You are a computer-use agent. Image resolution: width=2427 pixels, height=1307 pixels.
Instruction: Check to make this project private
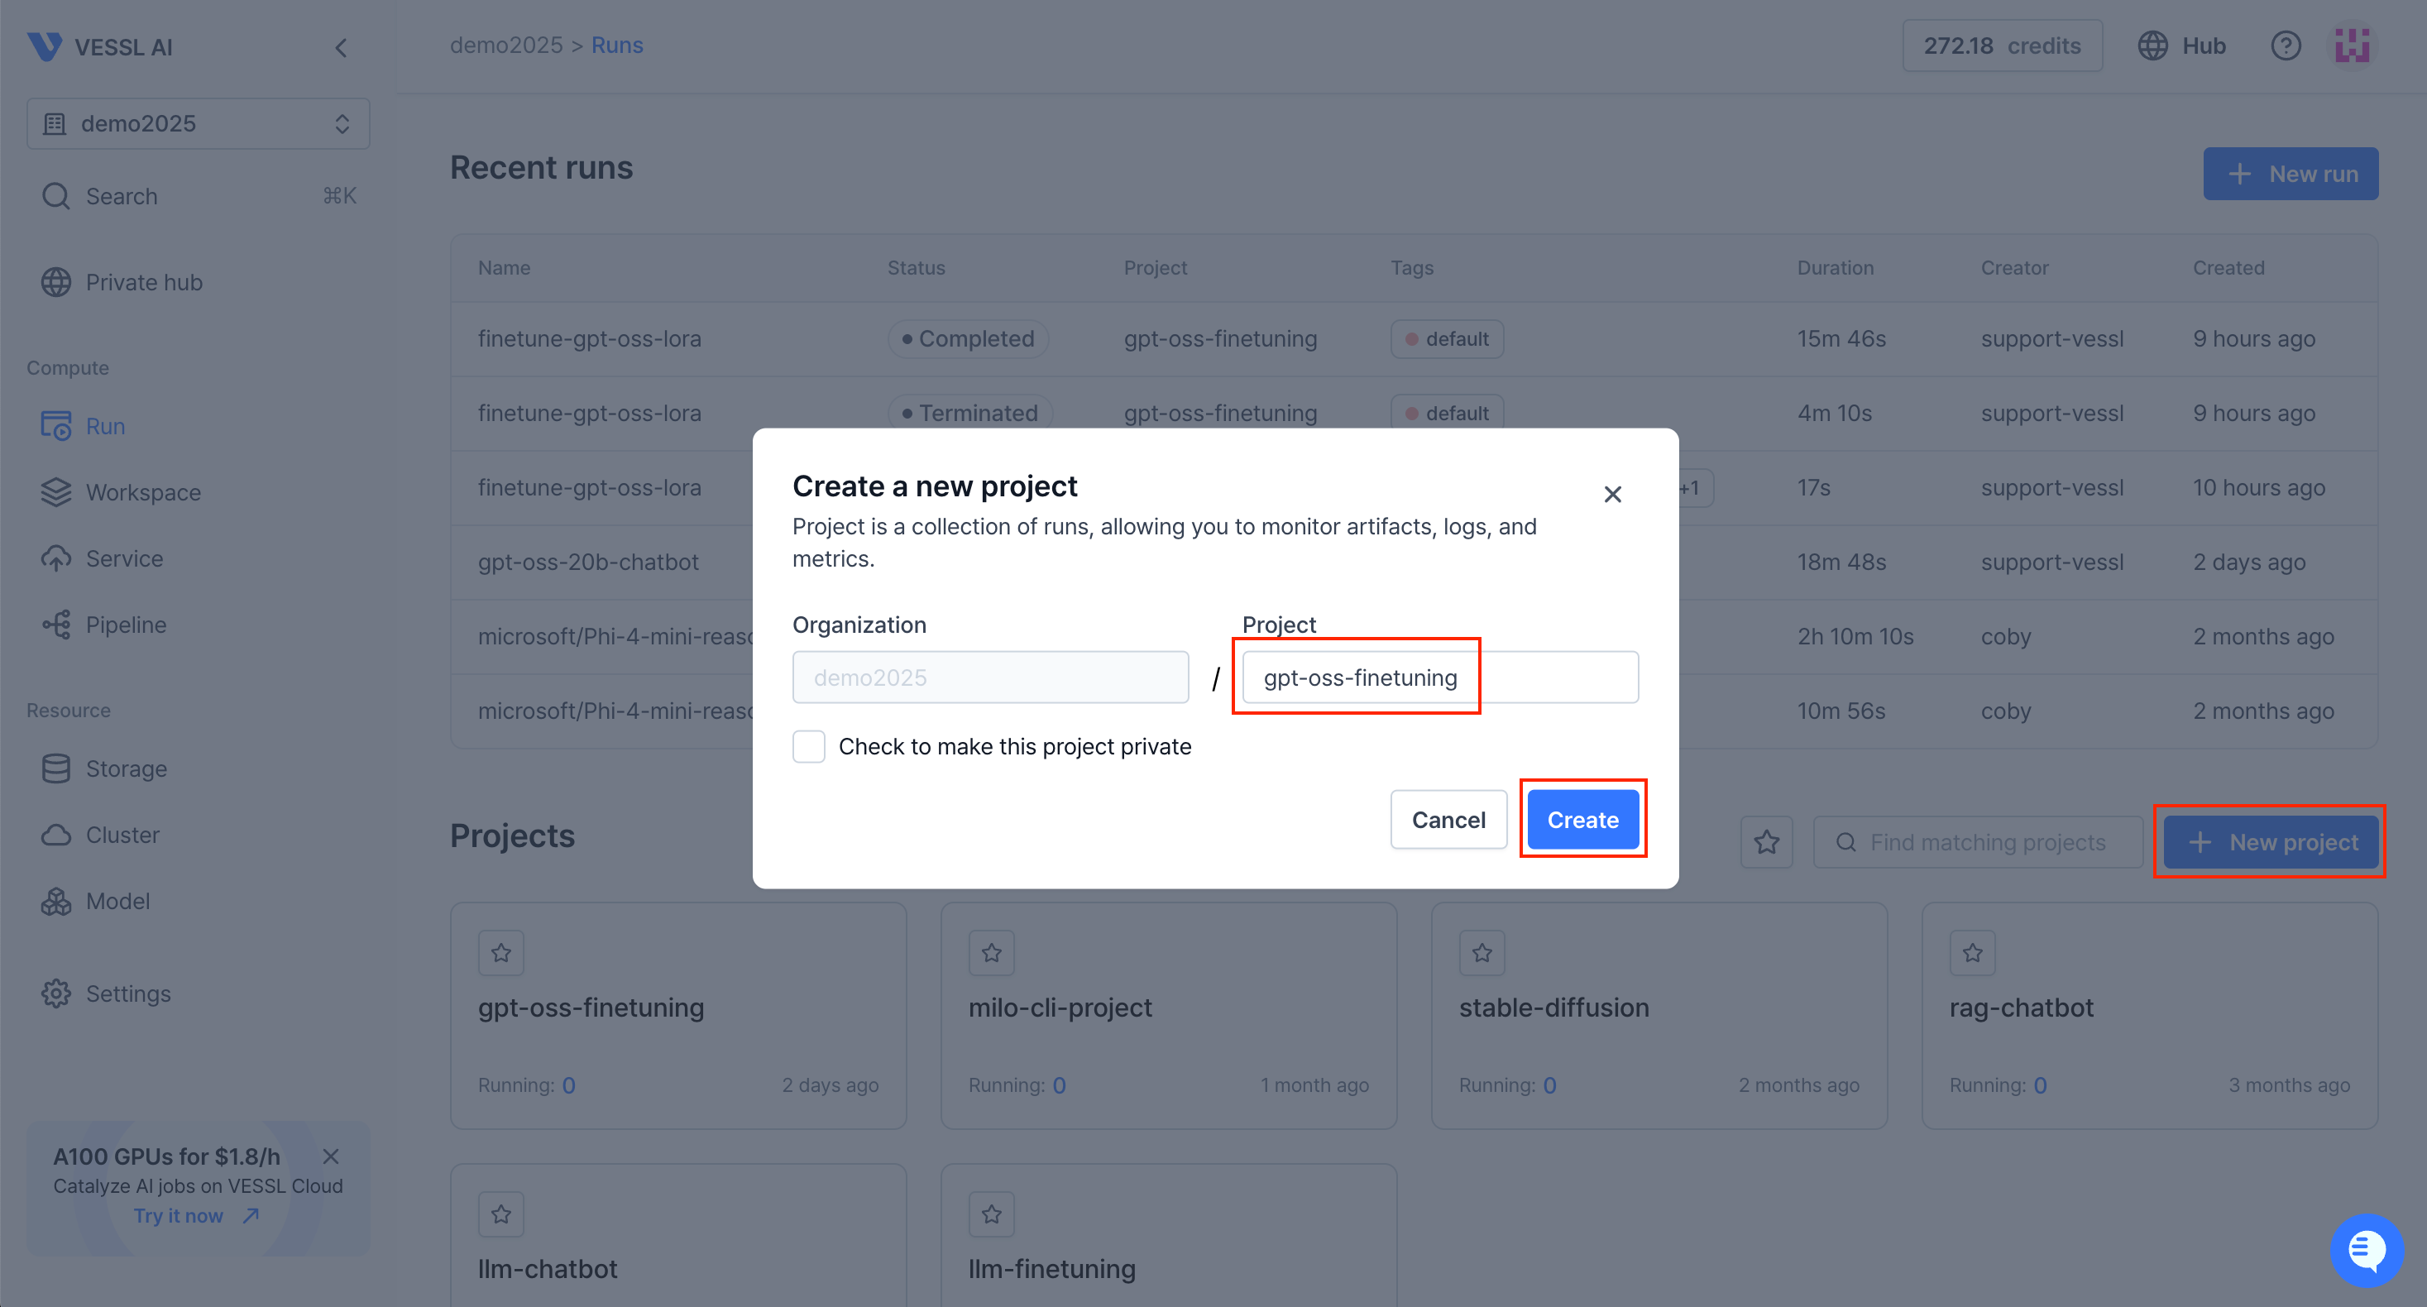point(808,746)
